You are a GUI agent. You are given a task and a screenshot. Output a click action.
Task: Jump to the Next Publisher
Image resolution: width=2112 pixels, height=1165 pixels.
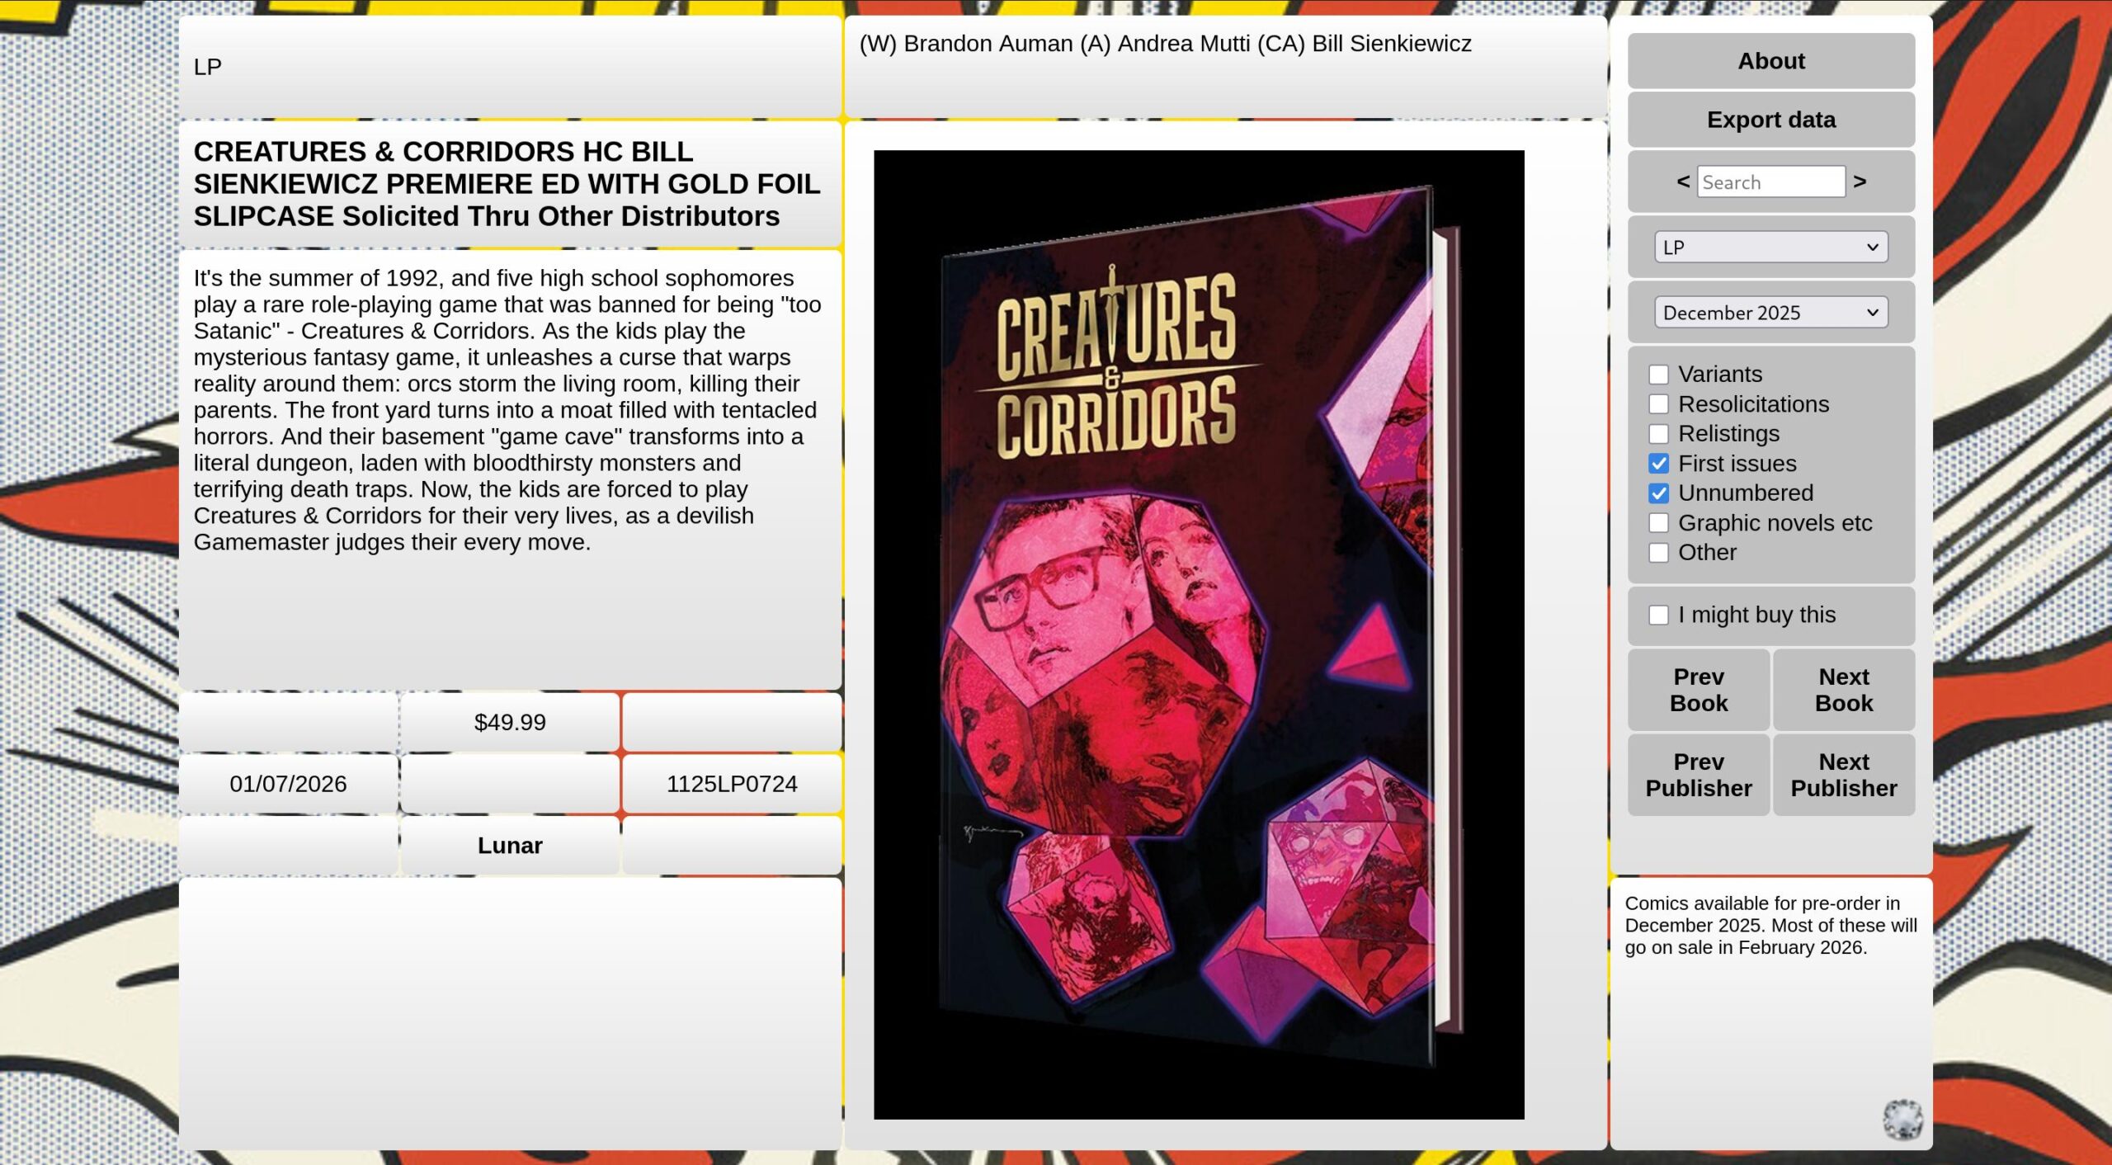click(1843, 775)
